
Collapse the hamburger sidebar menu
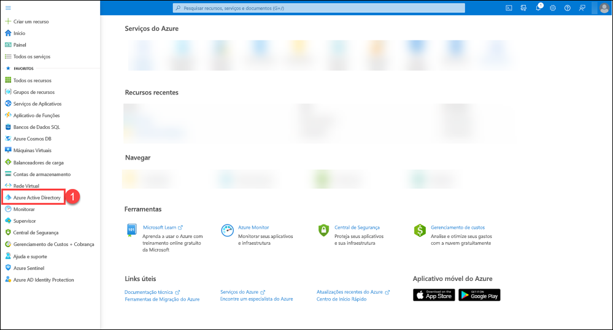8,7
